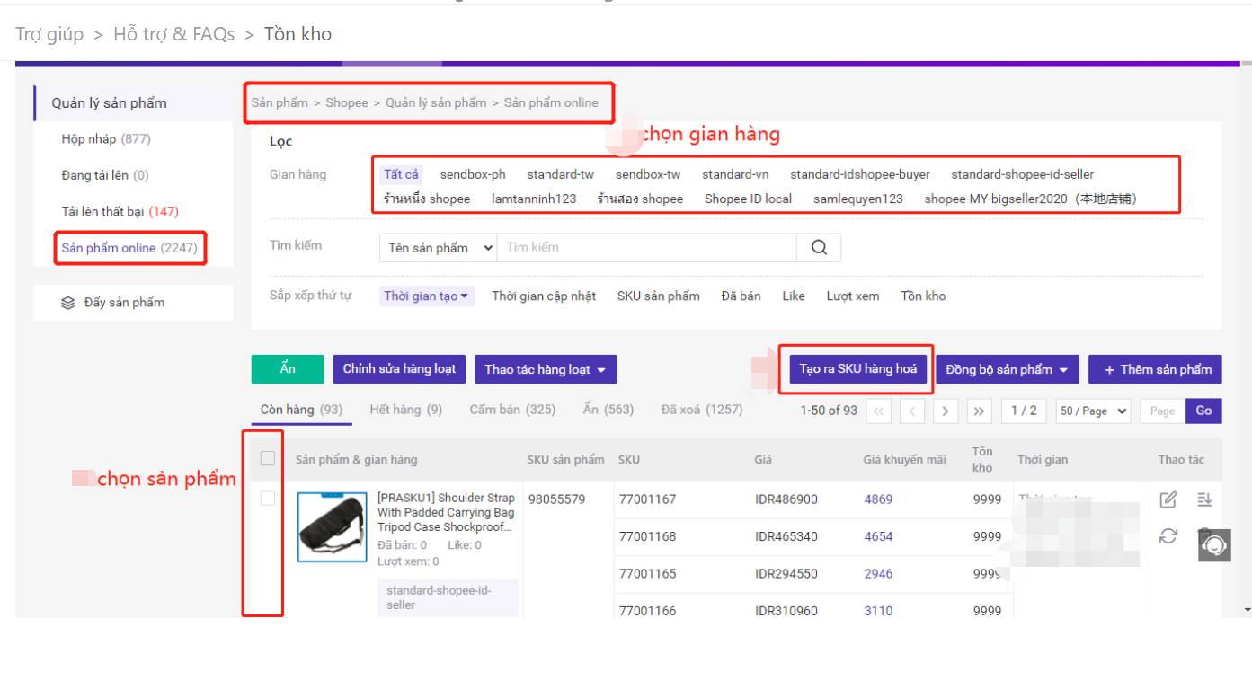Select Hộp nháp in the sidebar
The image size is (1252, 698).
pos(105,139)
